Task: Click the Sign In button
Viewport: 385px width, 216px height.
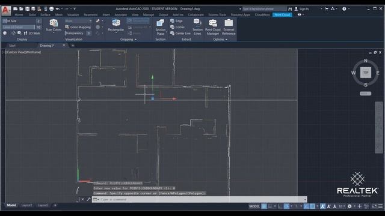Action: (x=302, y=9)
